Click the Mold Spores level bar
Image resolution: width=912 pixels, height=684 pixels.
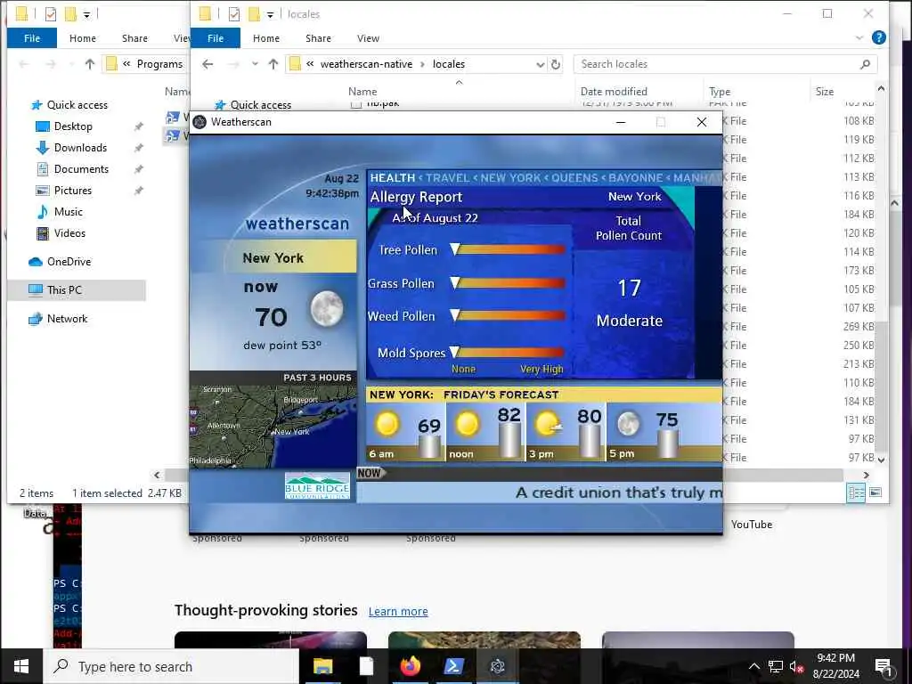pyautogui.click(x=507, y=352)
